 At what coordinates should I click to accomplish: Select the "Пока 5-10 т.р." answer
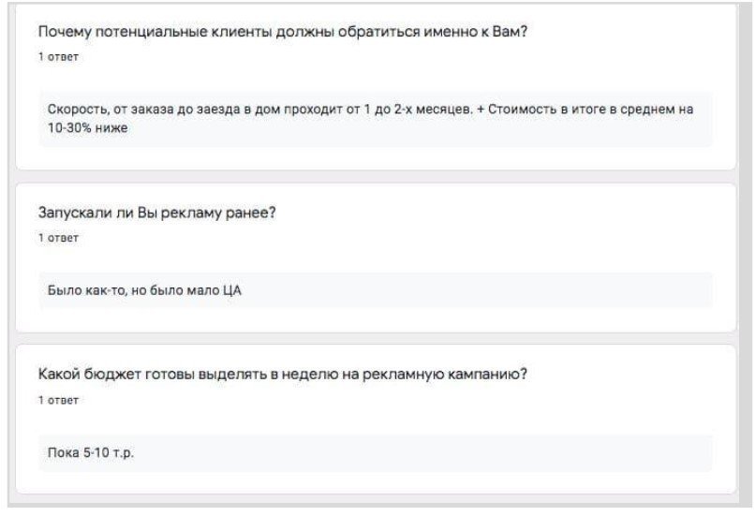[92, 453]
